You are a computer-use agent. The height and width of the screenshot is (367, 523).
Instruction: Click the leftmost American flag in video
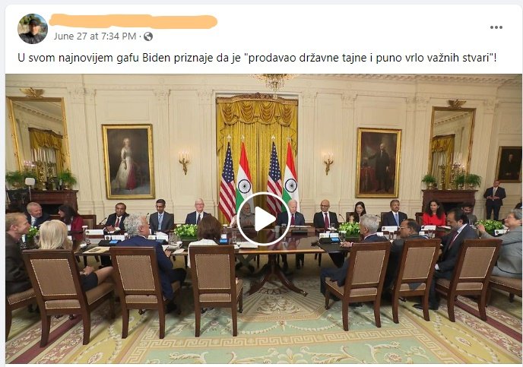click(227, 180)
